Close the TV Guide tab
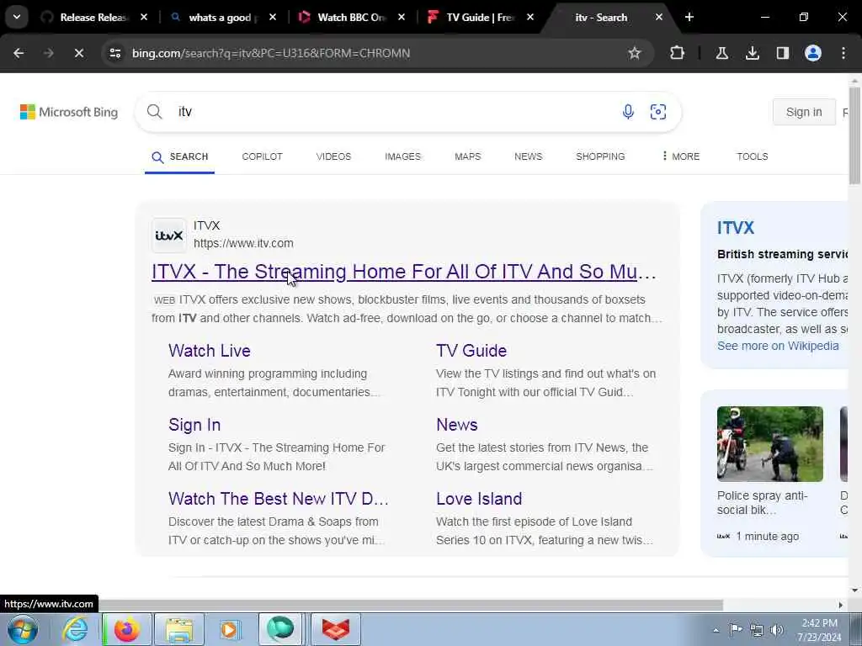The image size is (862, 646). [530, 17]
